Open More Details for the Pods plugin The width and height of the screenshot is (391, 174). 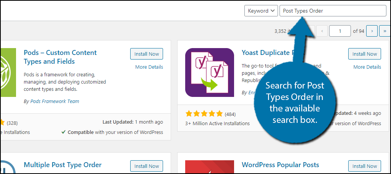pos(149,67)
